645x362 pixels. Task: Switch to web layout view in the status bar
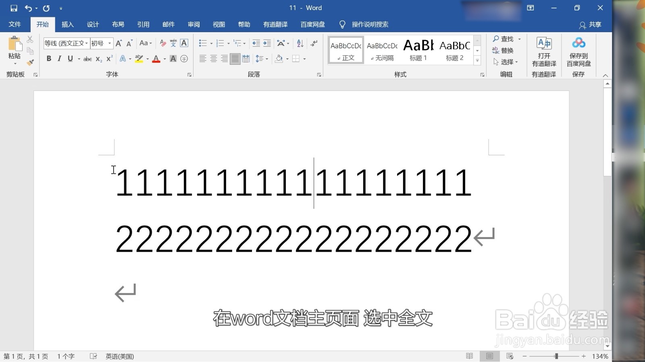point(510,356)
